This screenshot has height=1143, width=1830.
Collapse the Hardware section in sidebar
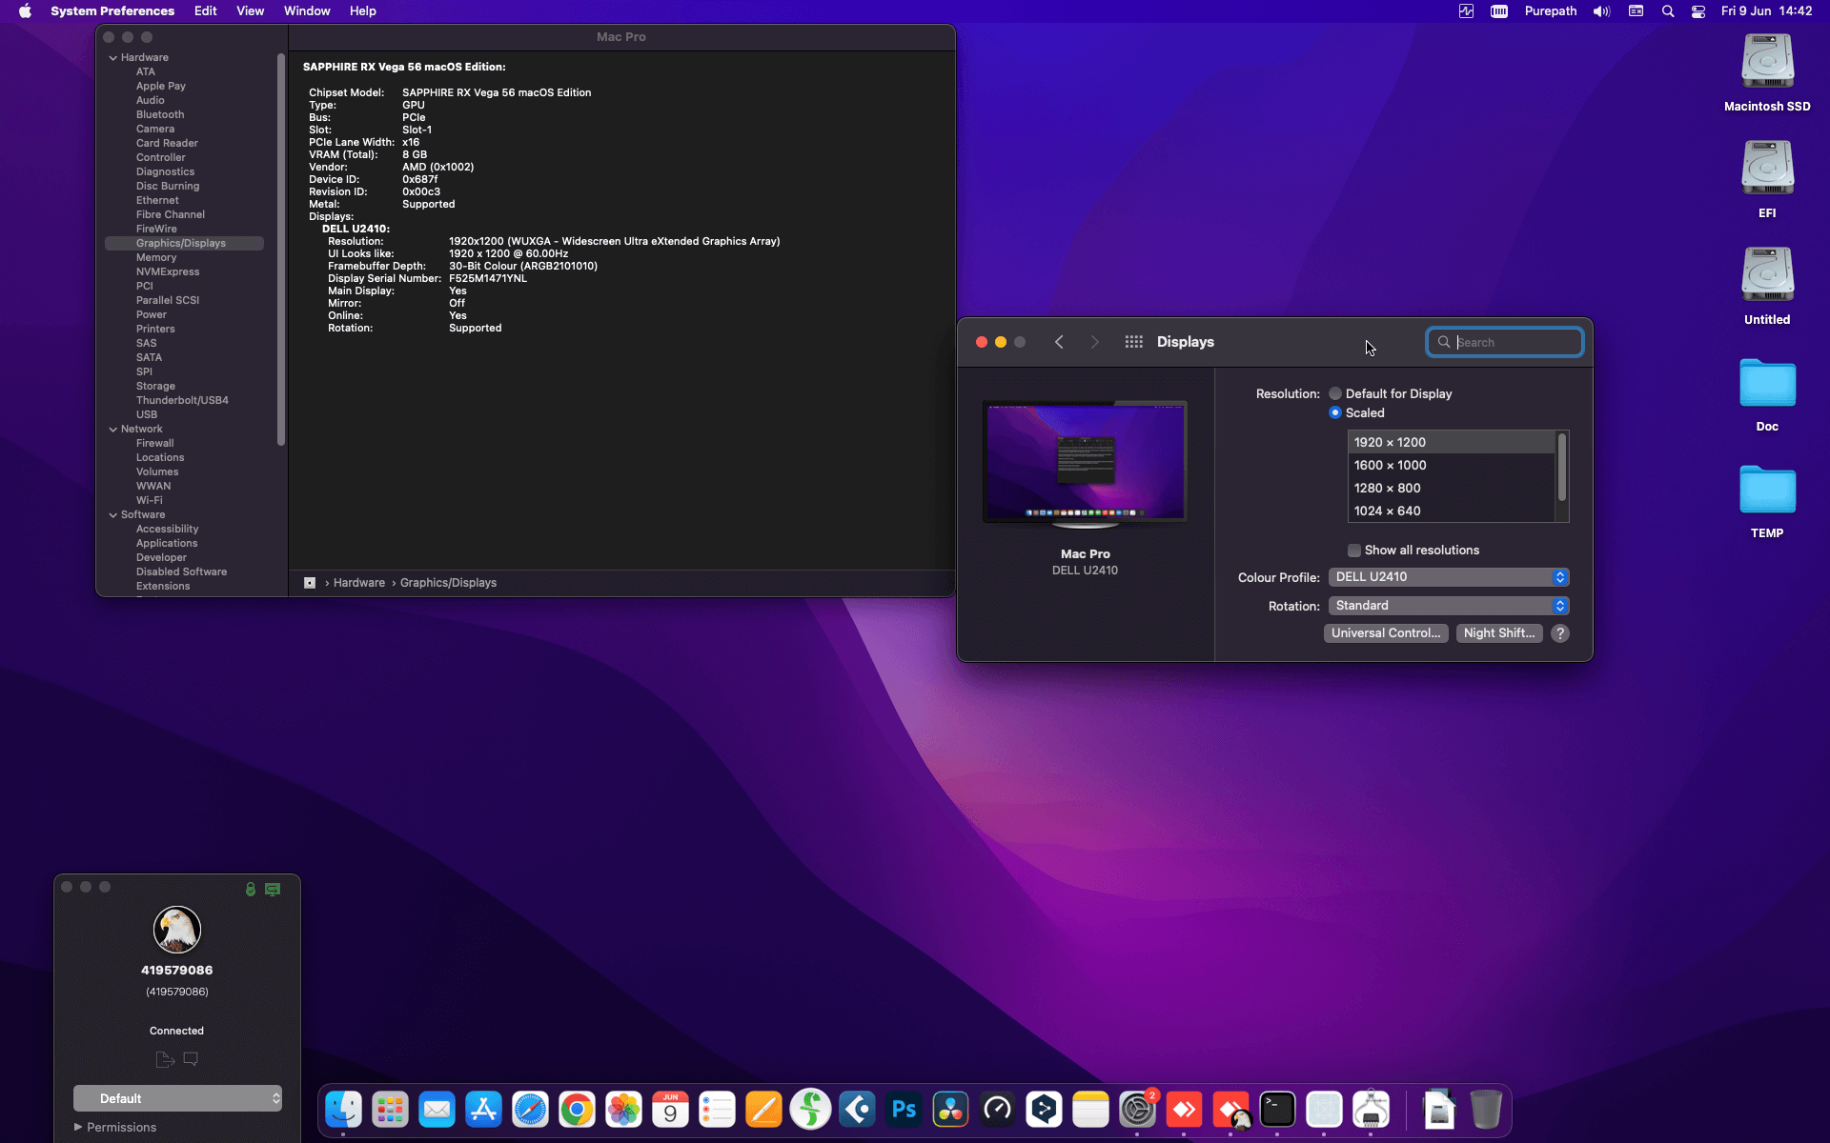pyautogui.click(x=113, y=58)
